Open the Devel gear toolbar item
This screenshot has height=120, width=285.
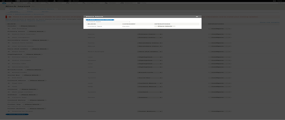click(74, 1)
